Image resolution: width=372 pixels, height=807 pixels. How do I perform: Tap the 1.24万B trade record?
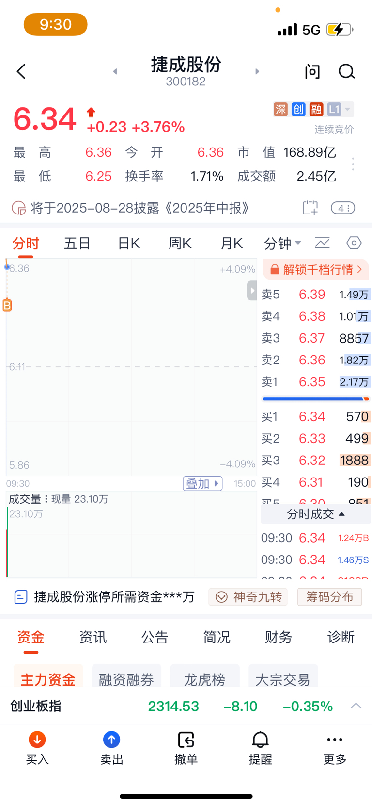click(x=315, y=538)
